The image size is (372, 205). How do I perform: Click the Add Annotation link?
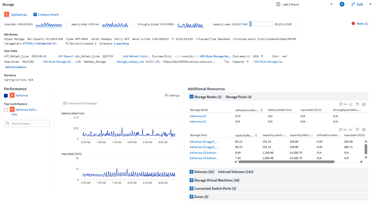[x=16, y=67]
